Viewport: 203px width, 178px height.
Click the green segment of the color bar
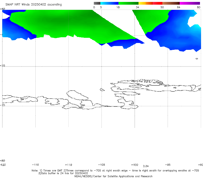click(128, 3)
